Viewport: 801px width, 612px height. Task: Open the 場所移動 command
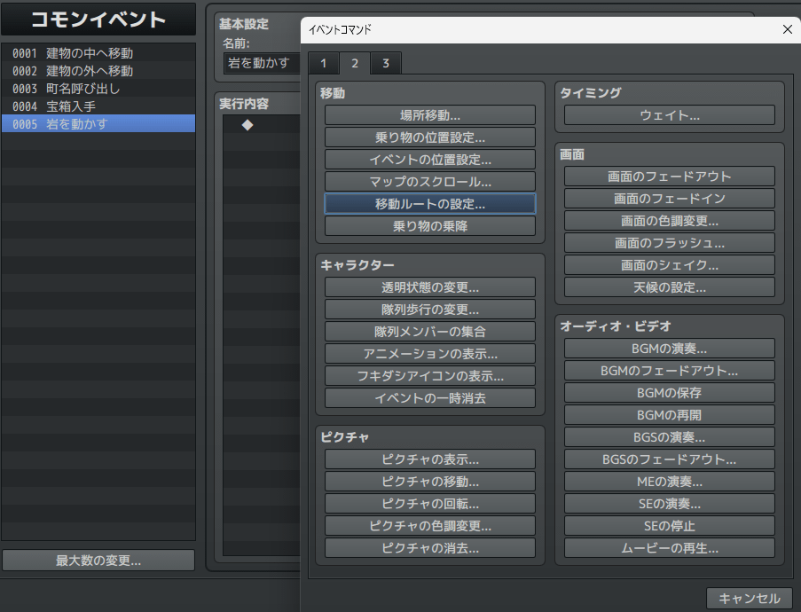(429, 115)
